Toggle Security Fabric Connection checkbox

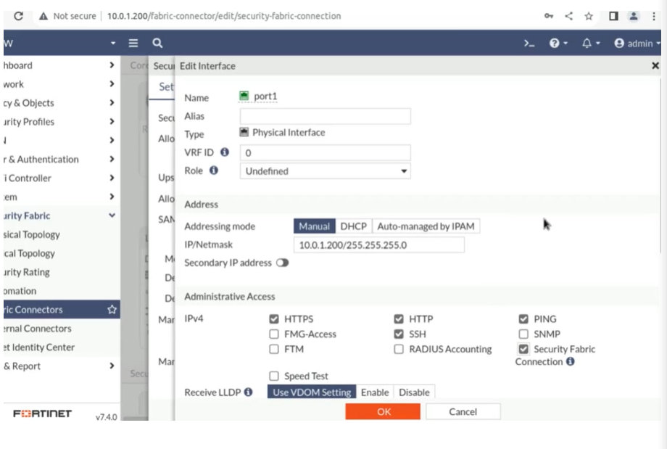pyautogui.click(x=523, y=349)
